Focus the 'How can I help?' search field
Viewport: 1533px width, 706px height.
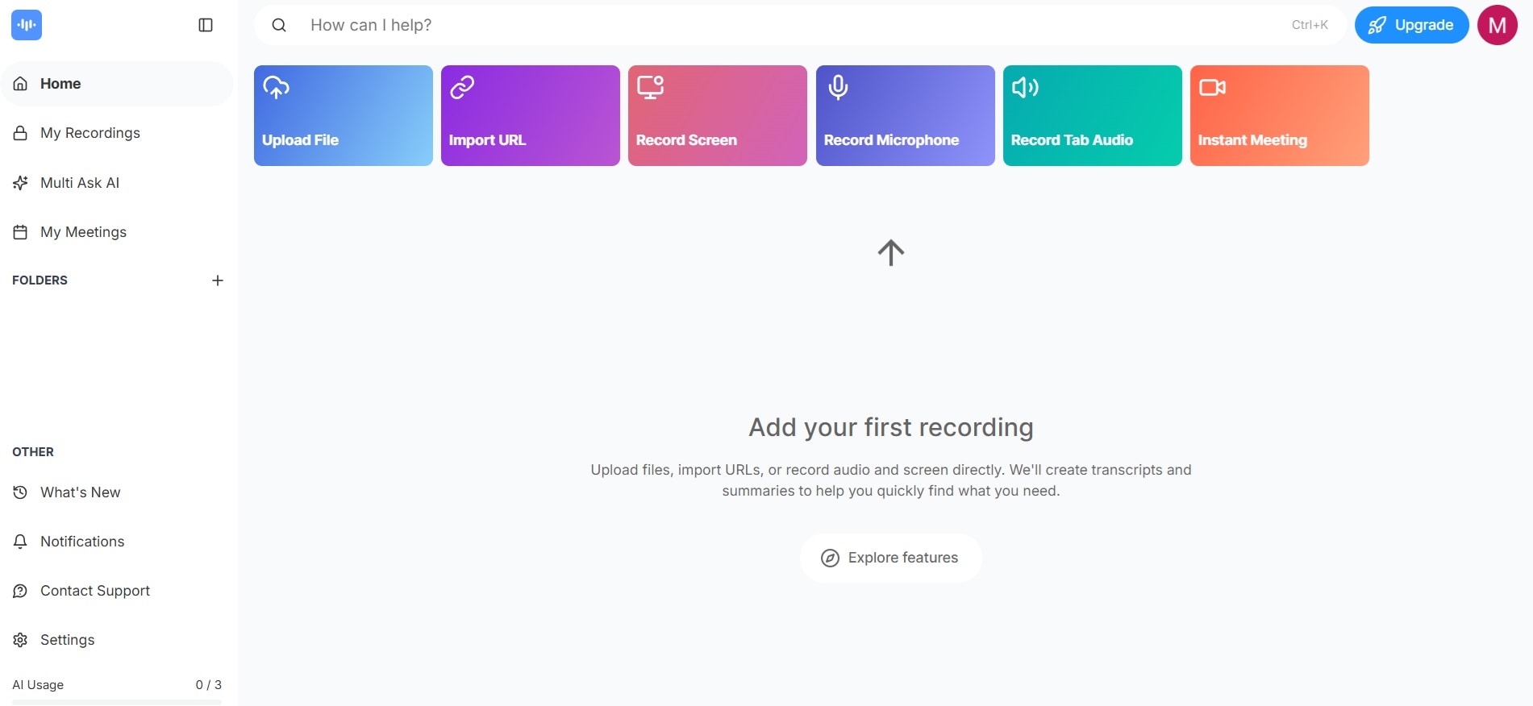click(800, 25)
